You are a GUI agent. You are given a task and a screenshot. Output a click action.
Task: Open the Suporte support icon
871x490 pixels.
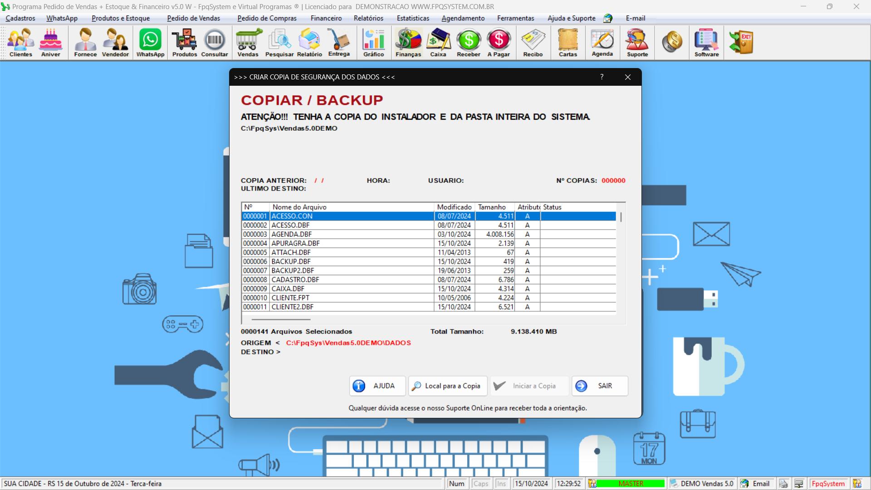[x=637, y=43]
